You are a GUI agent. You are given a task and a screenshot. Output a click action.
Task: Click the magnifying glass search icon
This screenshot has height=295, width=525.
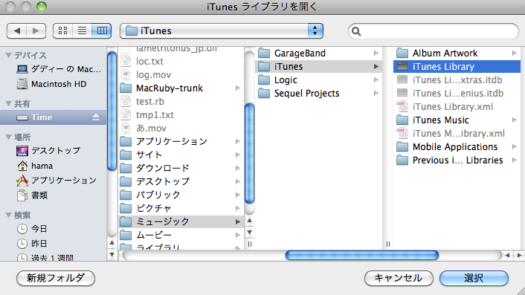coord(356,31)
